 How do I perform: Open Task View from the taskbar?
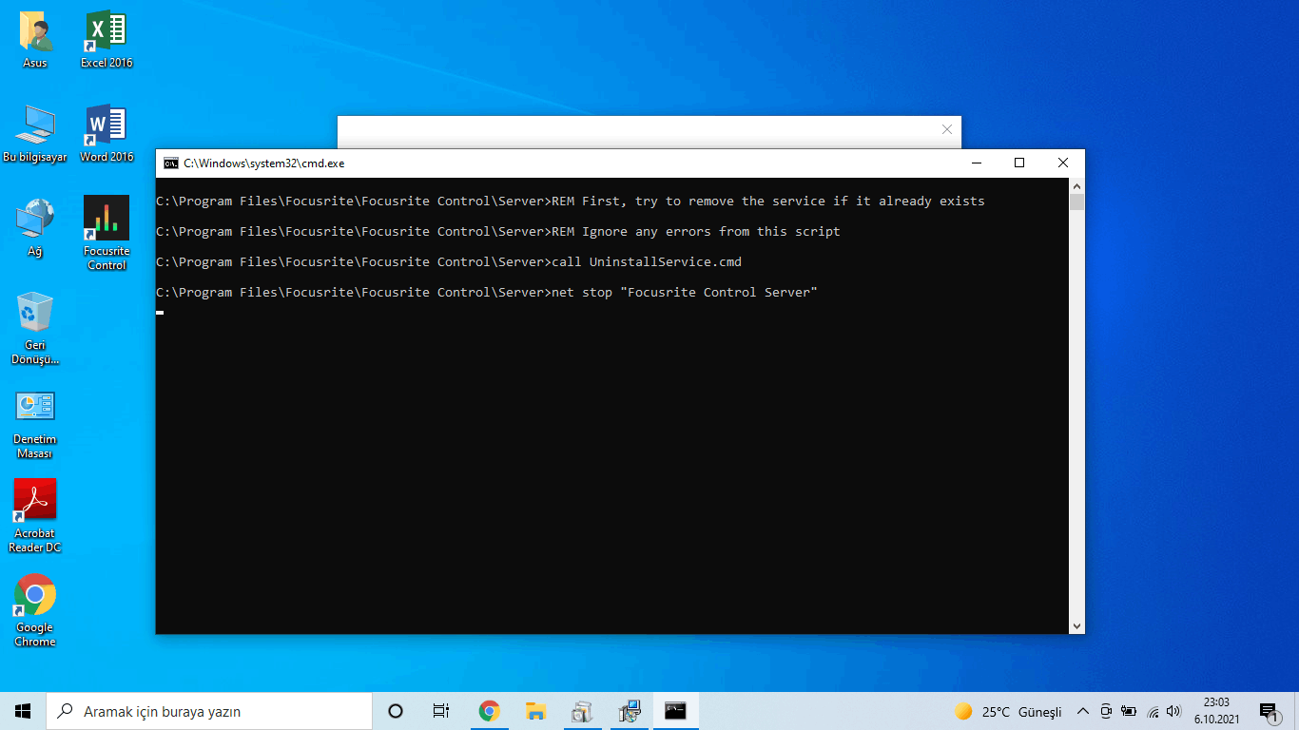[x=441, y=711]
